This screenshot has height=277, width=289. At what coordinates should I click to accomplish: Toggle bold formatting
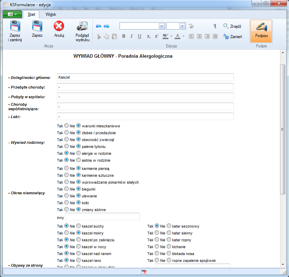coord(124,36)
